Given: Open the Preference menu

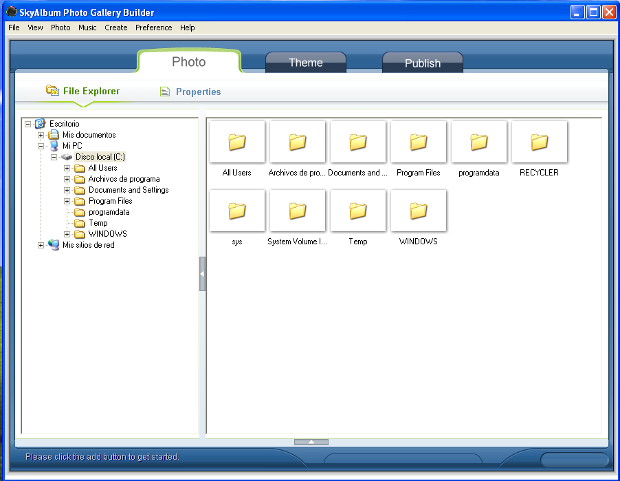Looking at the screenshot, I should (x=154, y=28).
